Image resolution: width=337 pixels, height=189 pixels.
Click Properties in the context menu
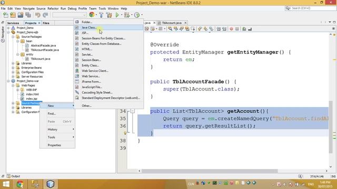tap(57, 145)
